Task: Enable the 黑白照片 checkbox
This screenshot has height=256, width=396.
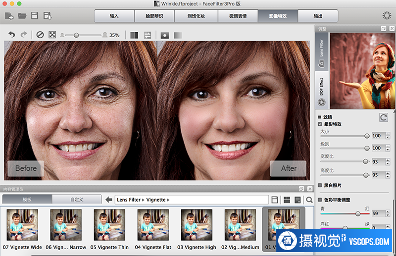Action: [x=320, y=185]
